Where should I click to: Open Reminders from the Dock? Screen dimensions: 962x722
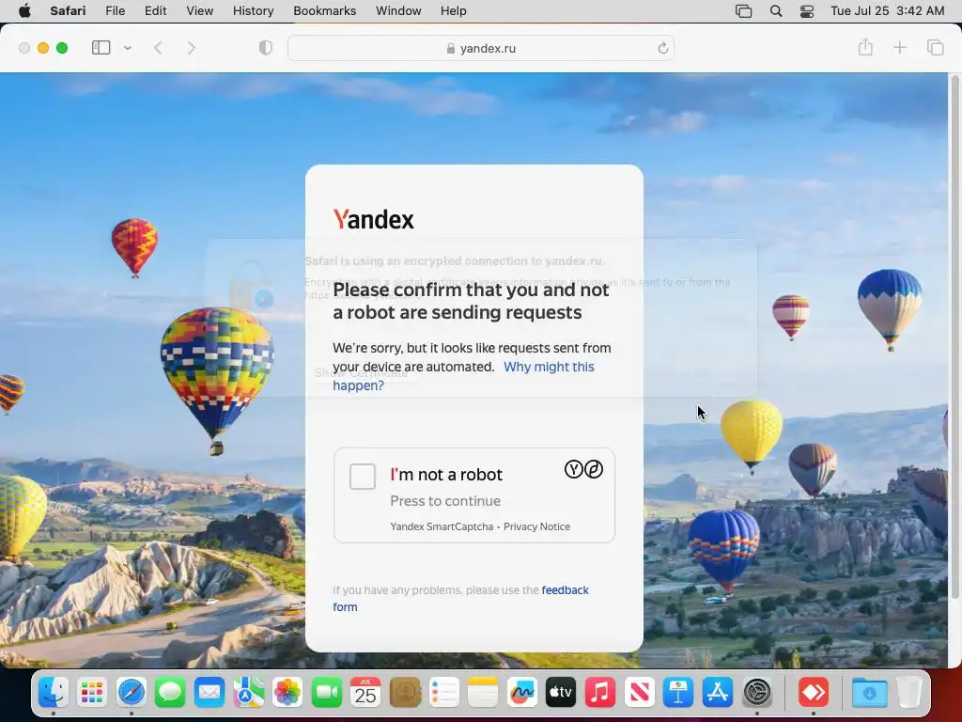point(443,693)
